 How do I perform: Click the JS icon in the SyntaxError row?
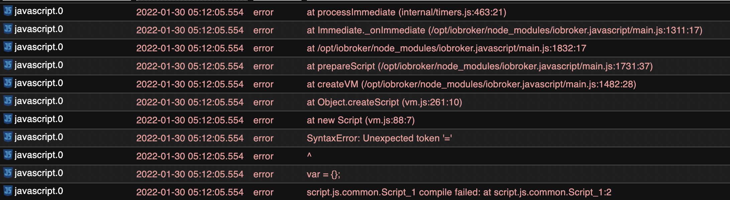pos(8,137)
